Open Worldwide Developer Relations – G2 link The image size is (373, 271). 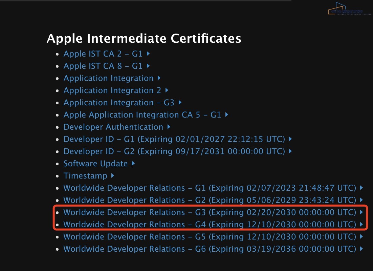tap(210, 200)
